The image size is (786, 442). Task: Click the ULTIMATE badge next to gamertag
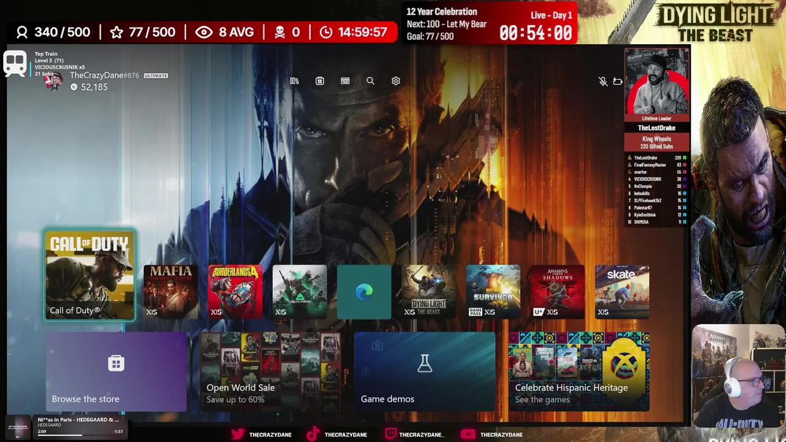tap(156, 76)
